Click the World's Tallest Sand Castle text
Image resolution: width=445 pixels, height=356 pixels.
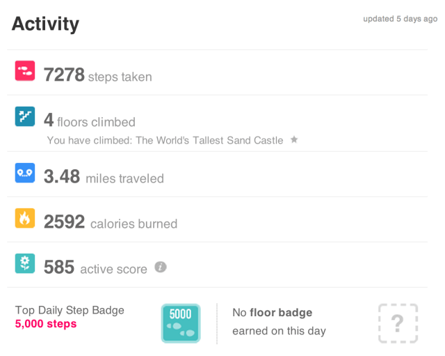[x=209, y=140]
